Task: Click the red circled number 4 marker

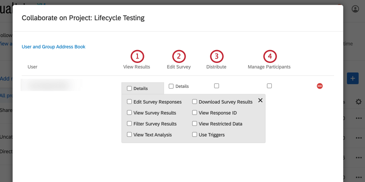Action: tap(269, 56)
